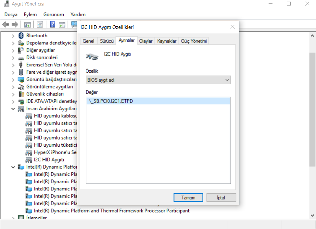316x229 pixels.
Task: Open the Eylem menu
Action: click(x=30, y=14)
